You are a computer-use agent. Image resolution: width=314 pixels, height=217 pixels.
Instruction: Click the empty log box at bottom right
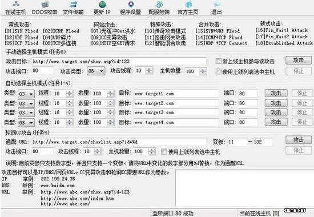coord(244,188)
